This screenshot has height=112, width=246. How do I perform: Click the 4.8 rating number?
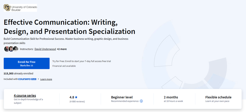point(72,97)
